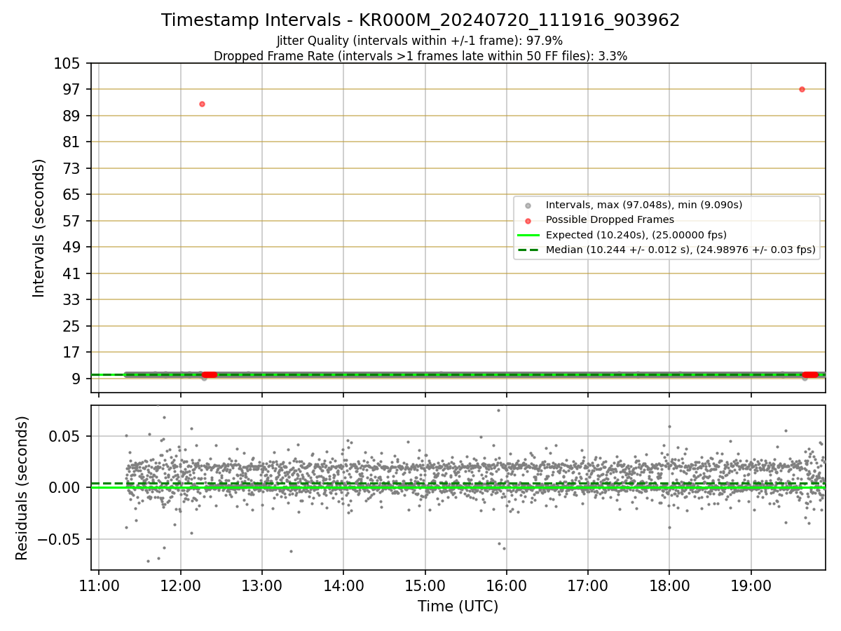Select the 12:00 x-axis tick label
The height and width of the screenshot is (631, 841).
coord(181,587)
